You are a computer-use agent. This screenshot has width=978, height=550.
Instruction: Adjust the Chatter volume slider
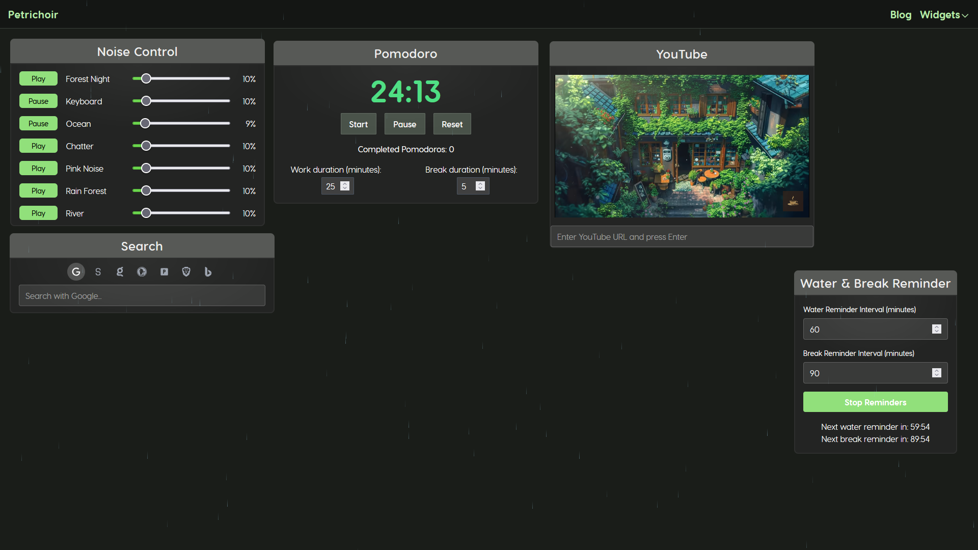(x=181, y=146)
